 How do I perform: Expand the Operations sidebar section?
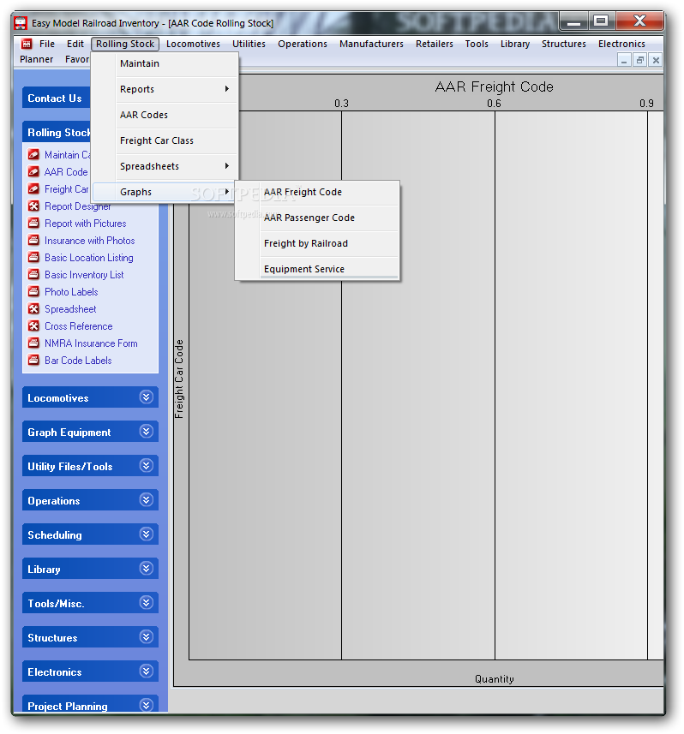[147, 500]
